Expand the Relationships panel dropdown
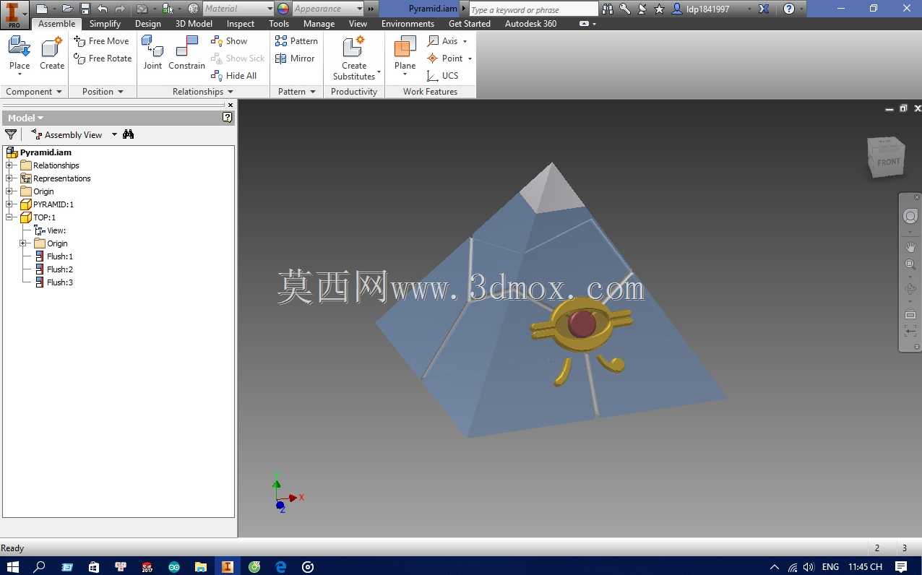The image size is (922, 575). tap(231, 92)
